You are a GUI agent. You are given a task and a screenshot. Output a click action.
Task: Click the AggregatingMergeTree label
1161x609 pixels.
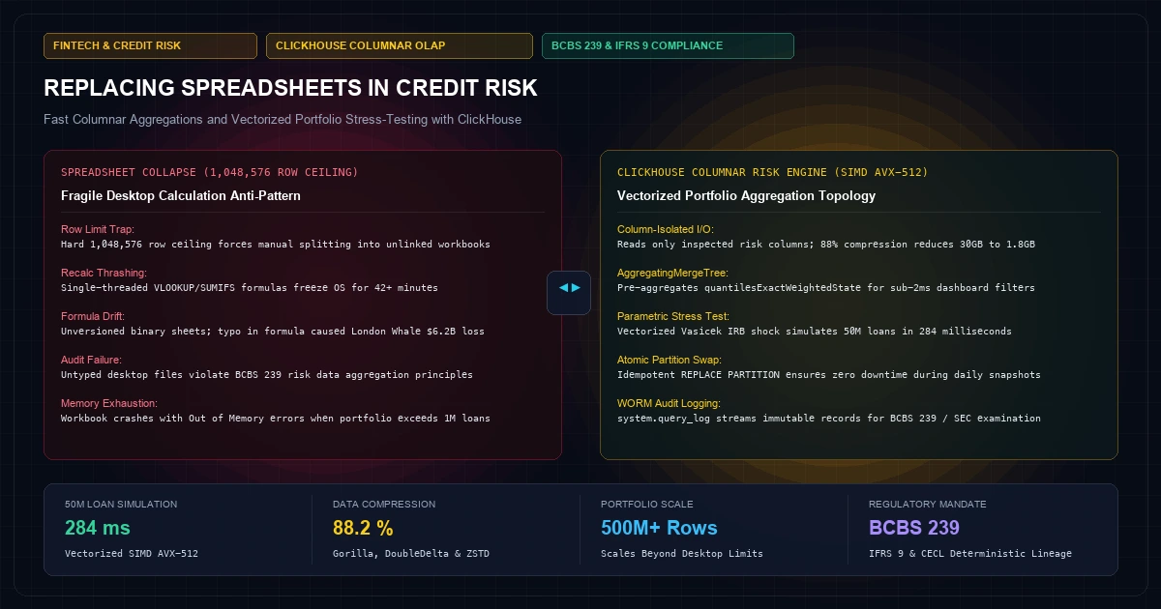point(672,274)
